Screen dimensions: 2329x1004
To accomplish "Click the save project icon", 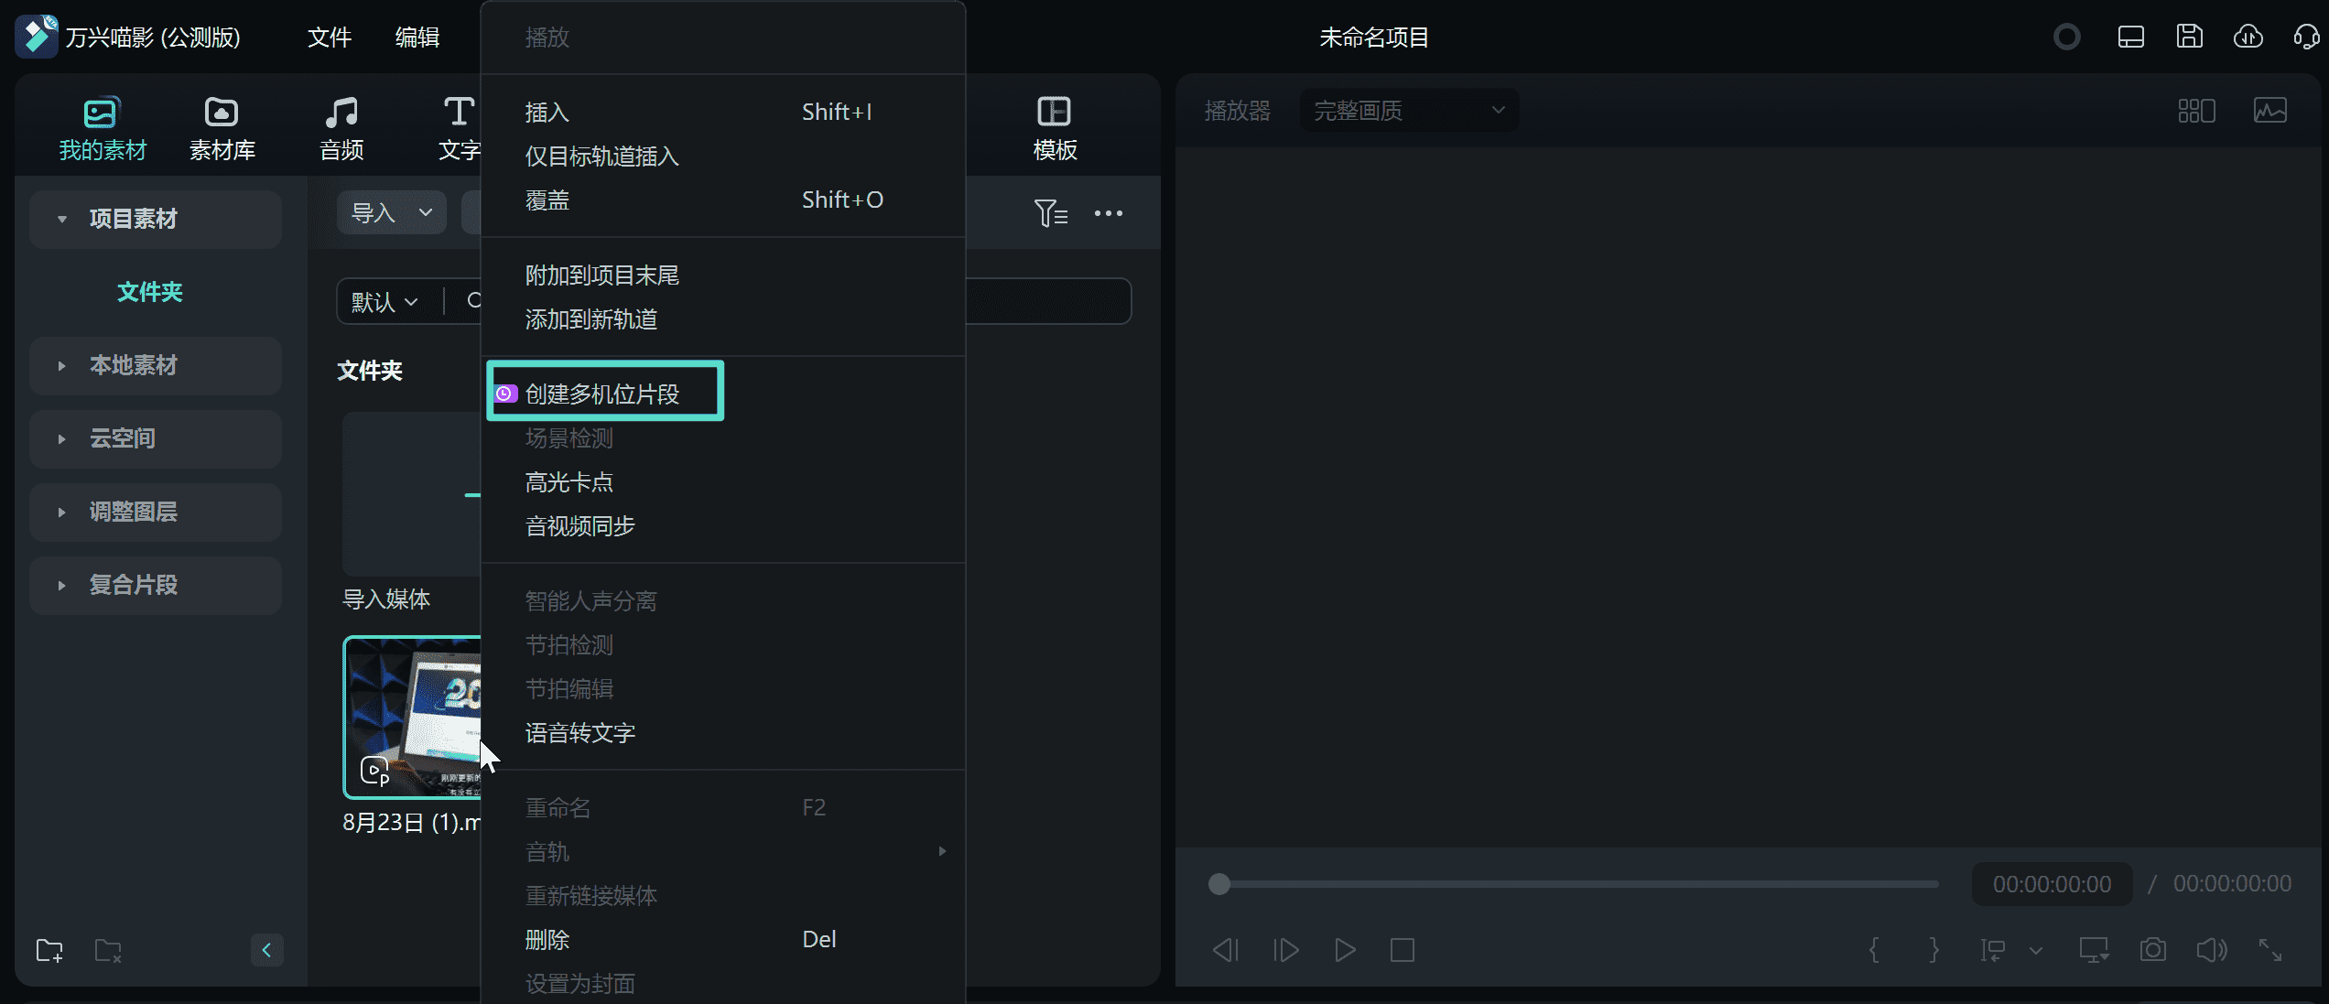I will pyautogui.click(x=2189, y=37).
